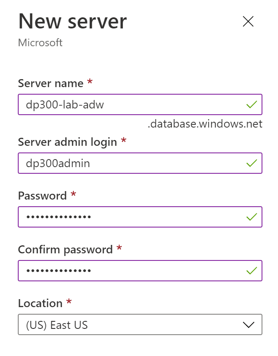This screenshot has width=278, height=356.
Task: Click the asterisk beside the Location label
Action: coord(69,300)
